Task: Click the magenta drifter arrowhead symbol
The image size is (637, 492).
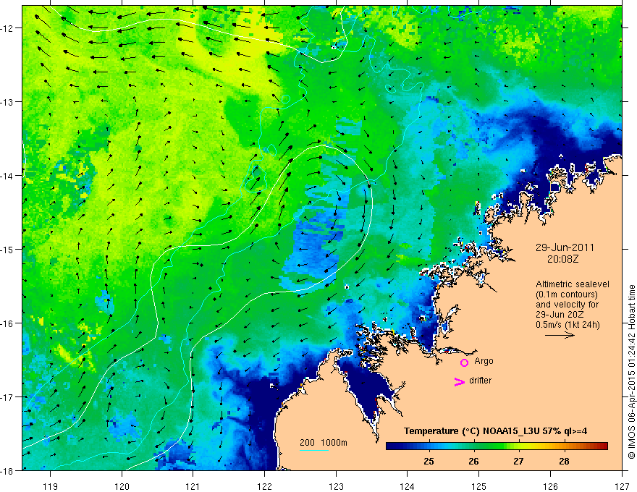Action: coord(459,381)
